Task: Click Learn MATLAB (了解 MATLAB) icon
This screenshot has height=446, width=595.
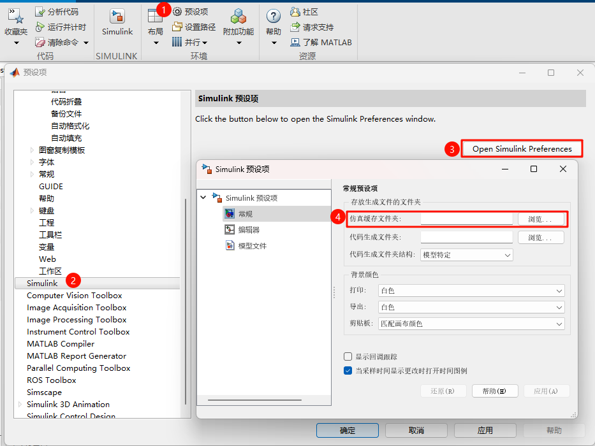Action: click(295, 42)
